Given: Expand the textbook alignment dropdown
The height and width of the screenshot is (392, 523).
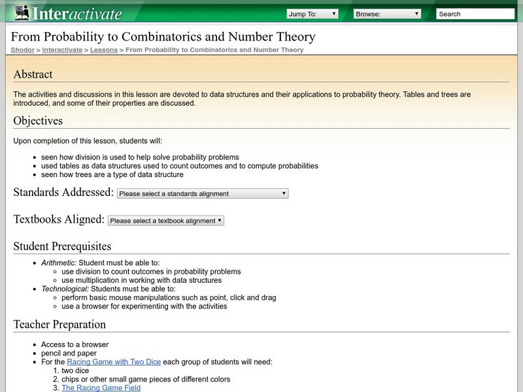Looking at the screenshot, I should pos(165,221).
